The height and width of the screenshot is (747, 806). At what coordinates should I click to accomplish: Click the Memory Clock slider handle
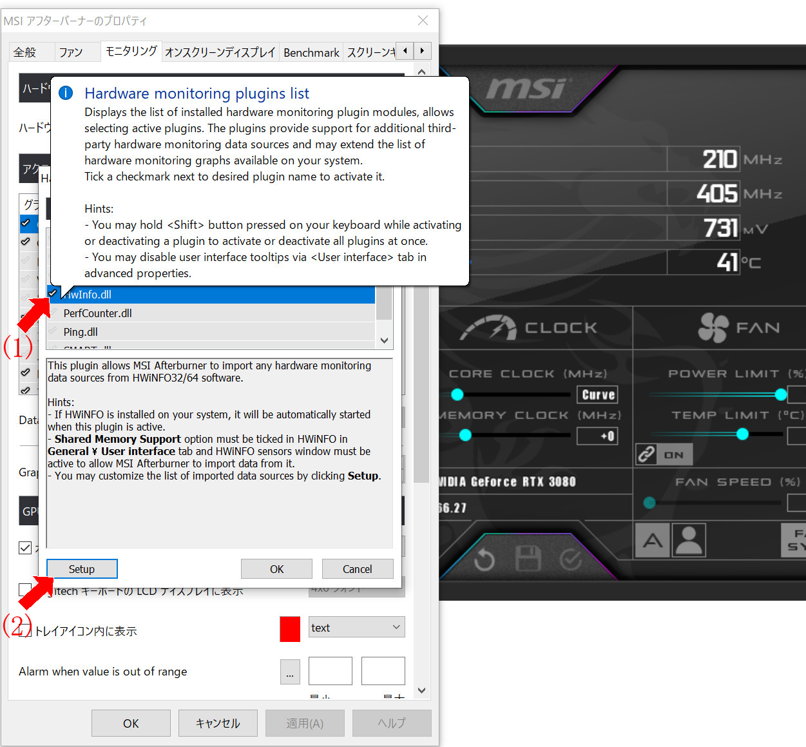(x=465, y=436)
